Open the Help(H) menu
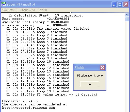This screenshot has width=130, height=112. pos(42,10)
